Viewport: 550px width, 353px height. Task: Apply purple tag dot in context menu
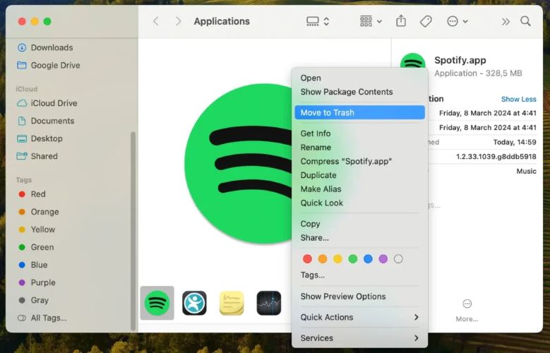383,259
